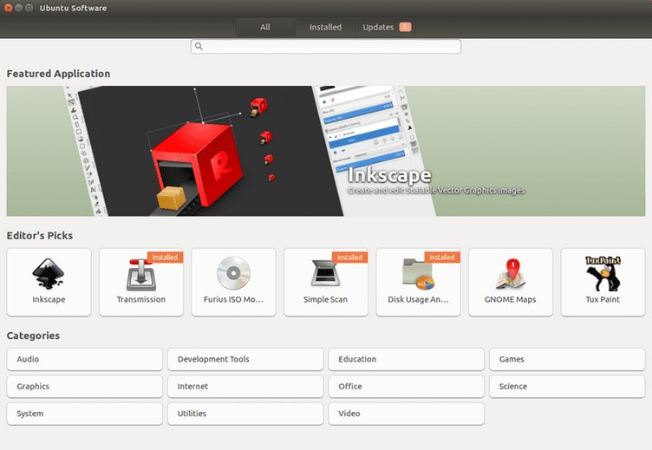Viewport: 652px width, 450px height.
Task: Browse the Office category
Action: pos(407,387)
